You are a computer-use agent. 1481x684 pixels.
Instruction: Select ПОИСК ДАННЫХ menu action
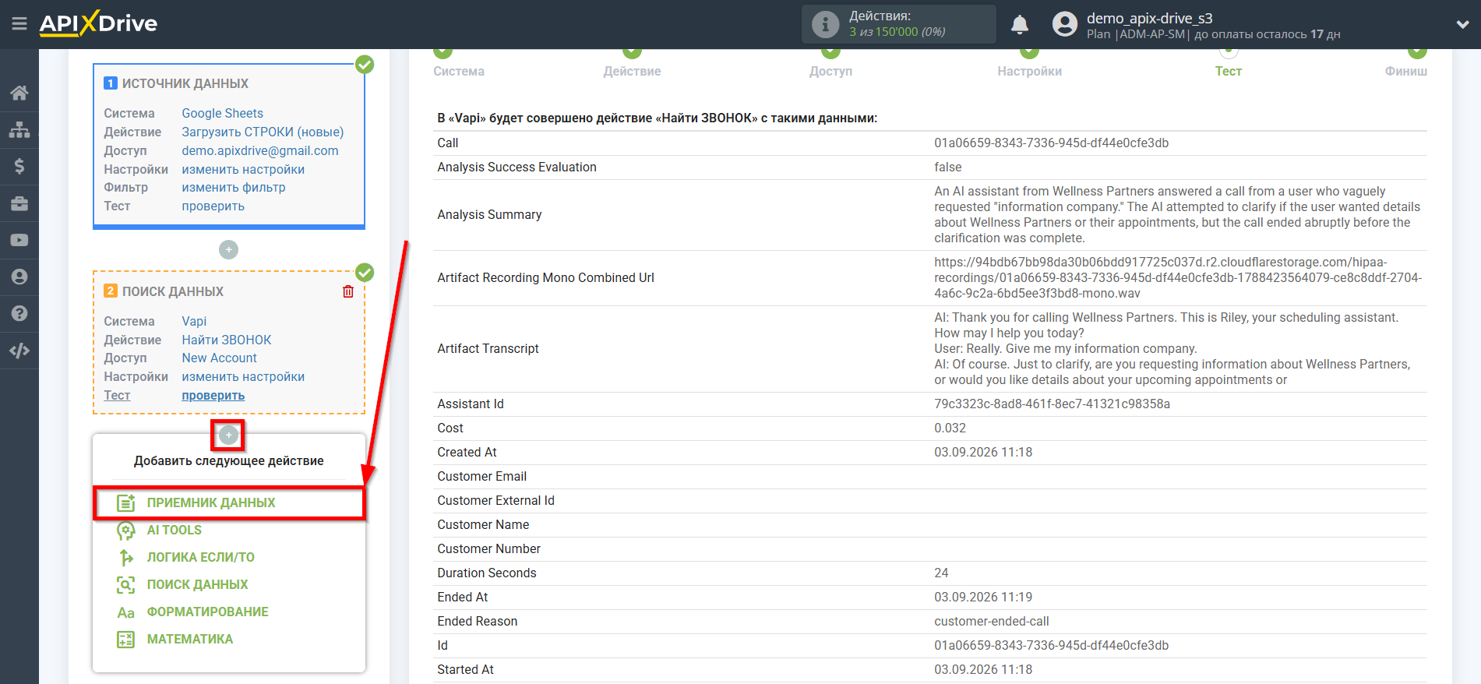pos(198,585)
